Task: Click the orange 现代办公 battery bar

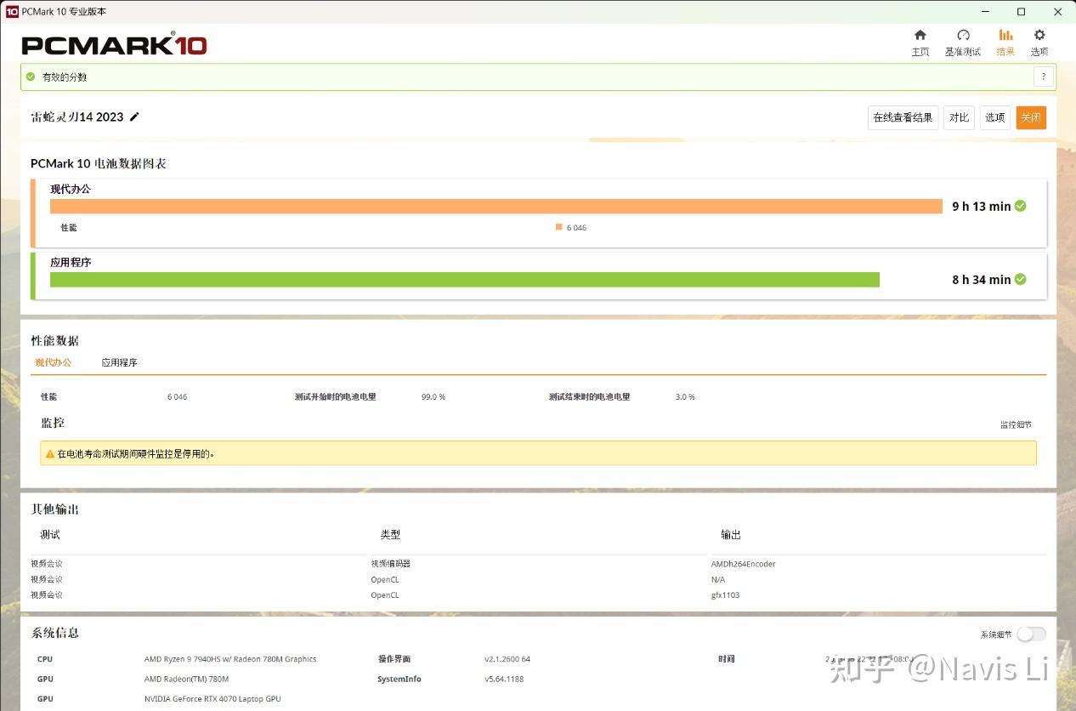Action: pyautogui.click(x=496, y=206)
